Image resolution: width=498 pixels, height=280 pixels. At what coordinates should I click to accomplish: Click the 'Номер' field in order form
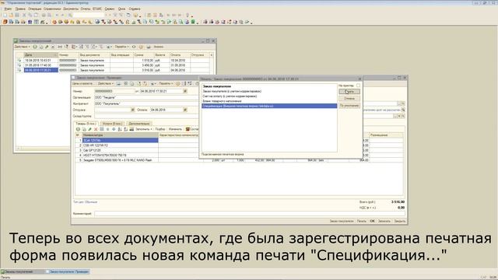click(x=114, y=91)
